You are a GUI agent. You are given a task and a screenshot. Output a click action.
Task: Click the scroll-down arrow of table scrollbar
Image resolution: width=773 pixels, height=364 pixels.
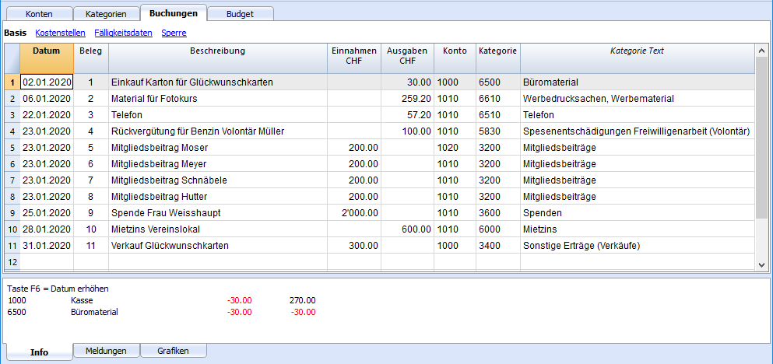761,264
